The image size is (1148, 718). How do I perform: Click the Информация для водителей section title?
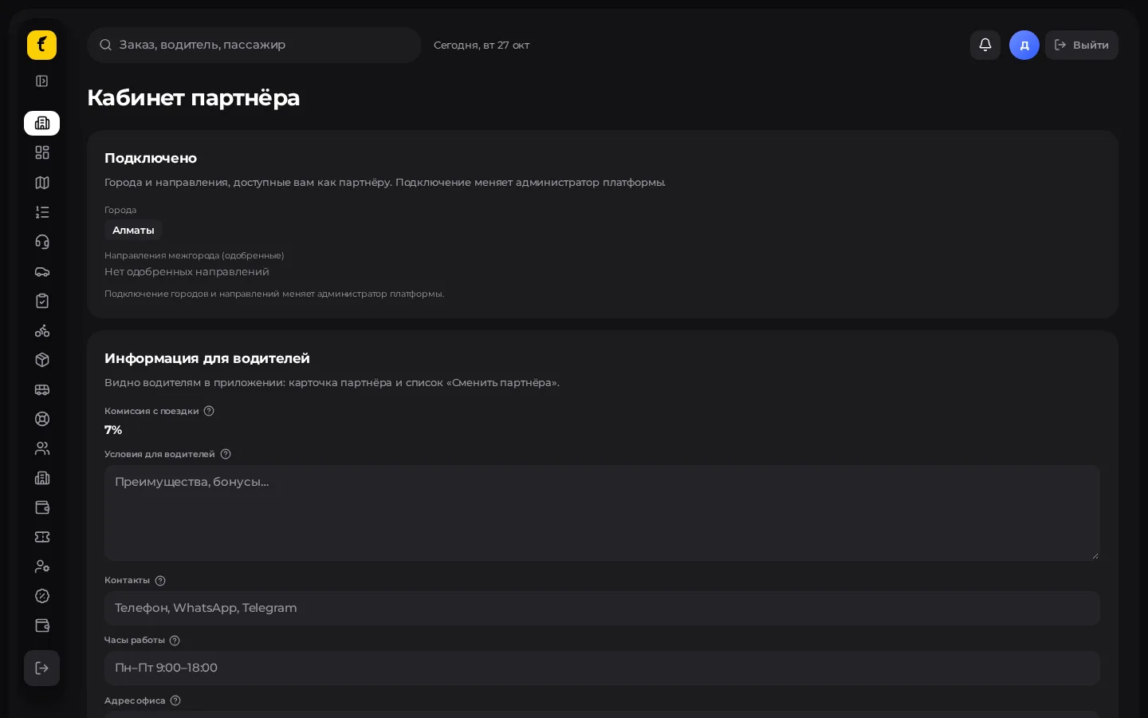point(207,358)
